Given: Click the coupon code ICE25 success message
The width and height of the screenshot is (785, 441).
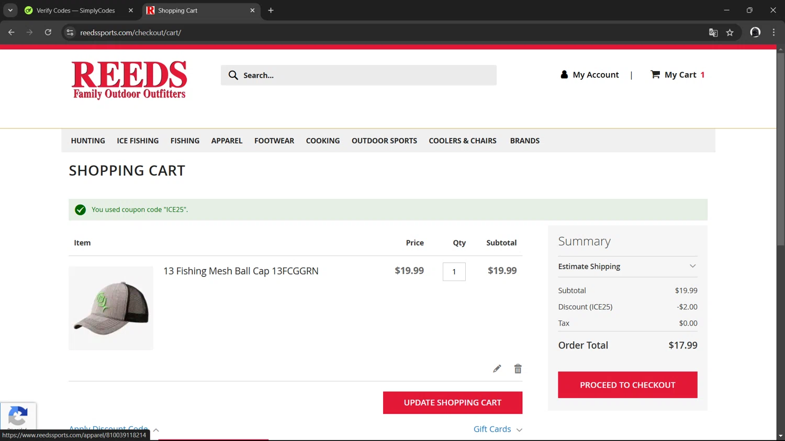Looking at the screenshot, I should point(140,210).
